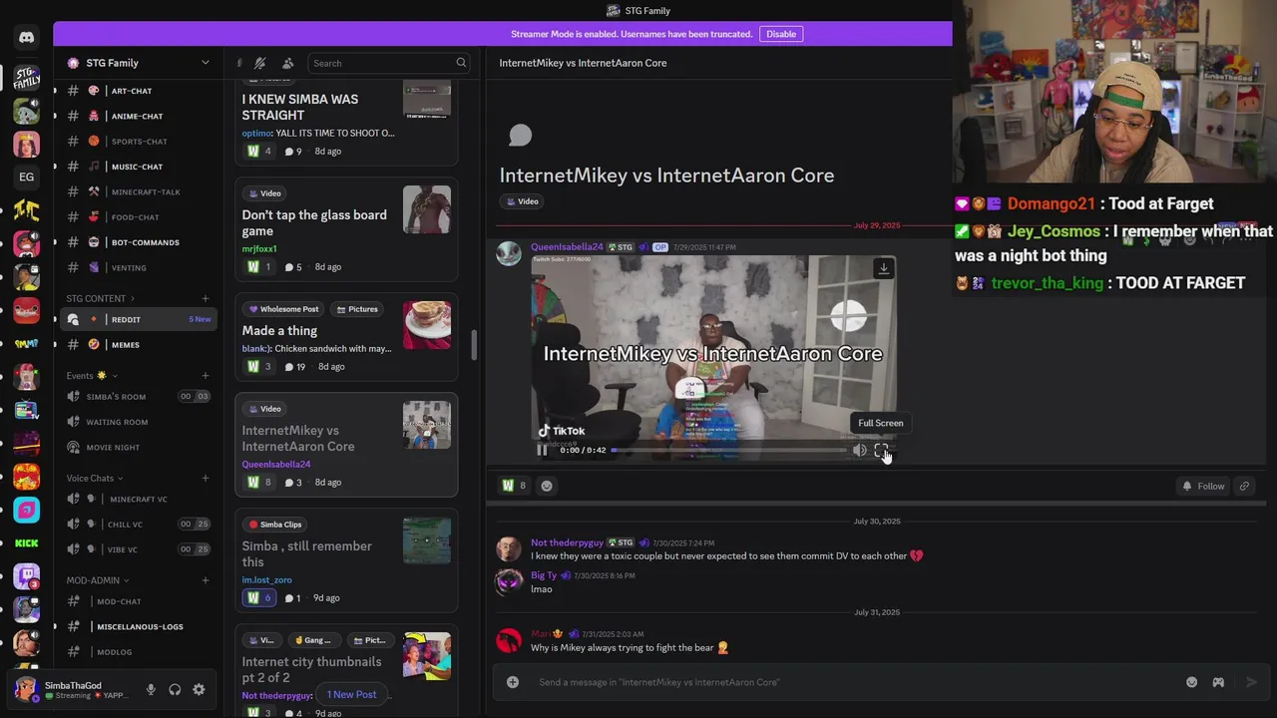Copy post link icon beside Follow

[x=1244, y=486]
